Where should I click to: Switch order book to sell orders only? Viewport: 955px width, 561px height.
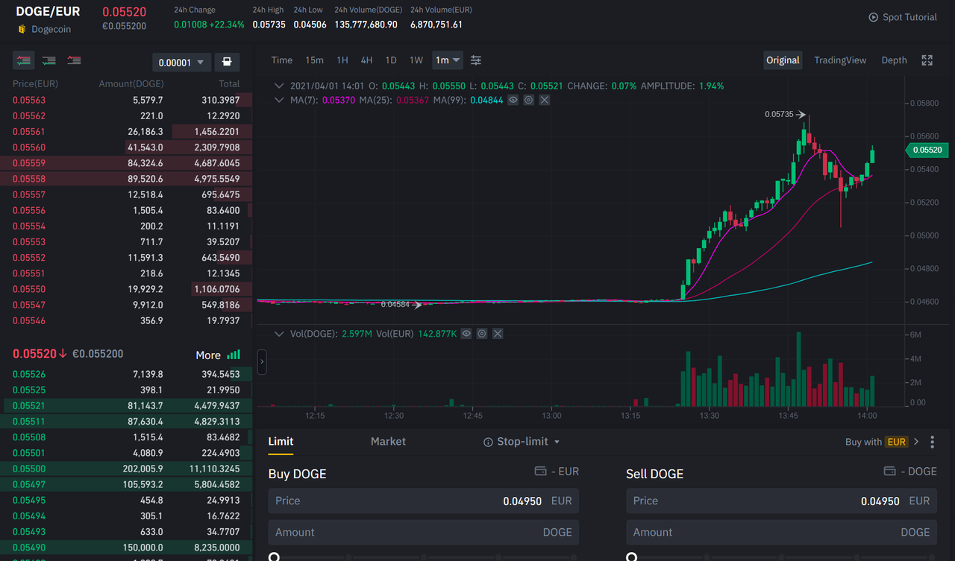[74, 60]
